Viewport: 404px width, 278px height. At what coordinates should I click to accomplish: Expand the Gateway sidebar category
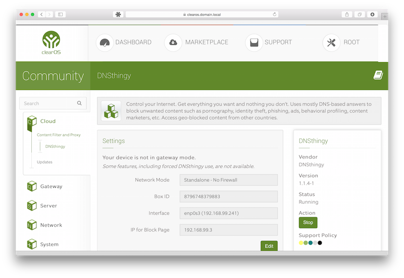tap(52, 186)
